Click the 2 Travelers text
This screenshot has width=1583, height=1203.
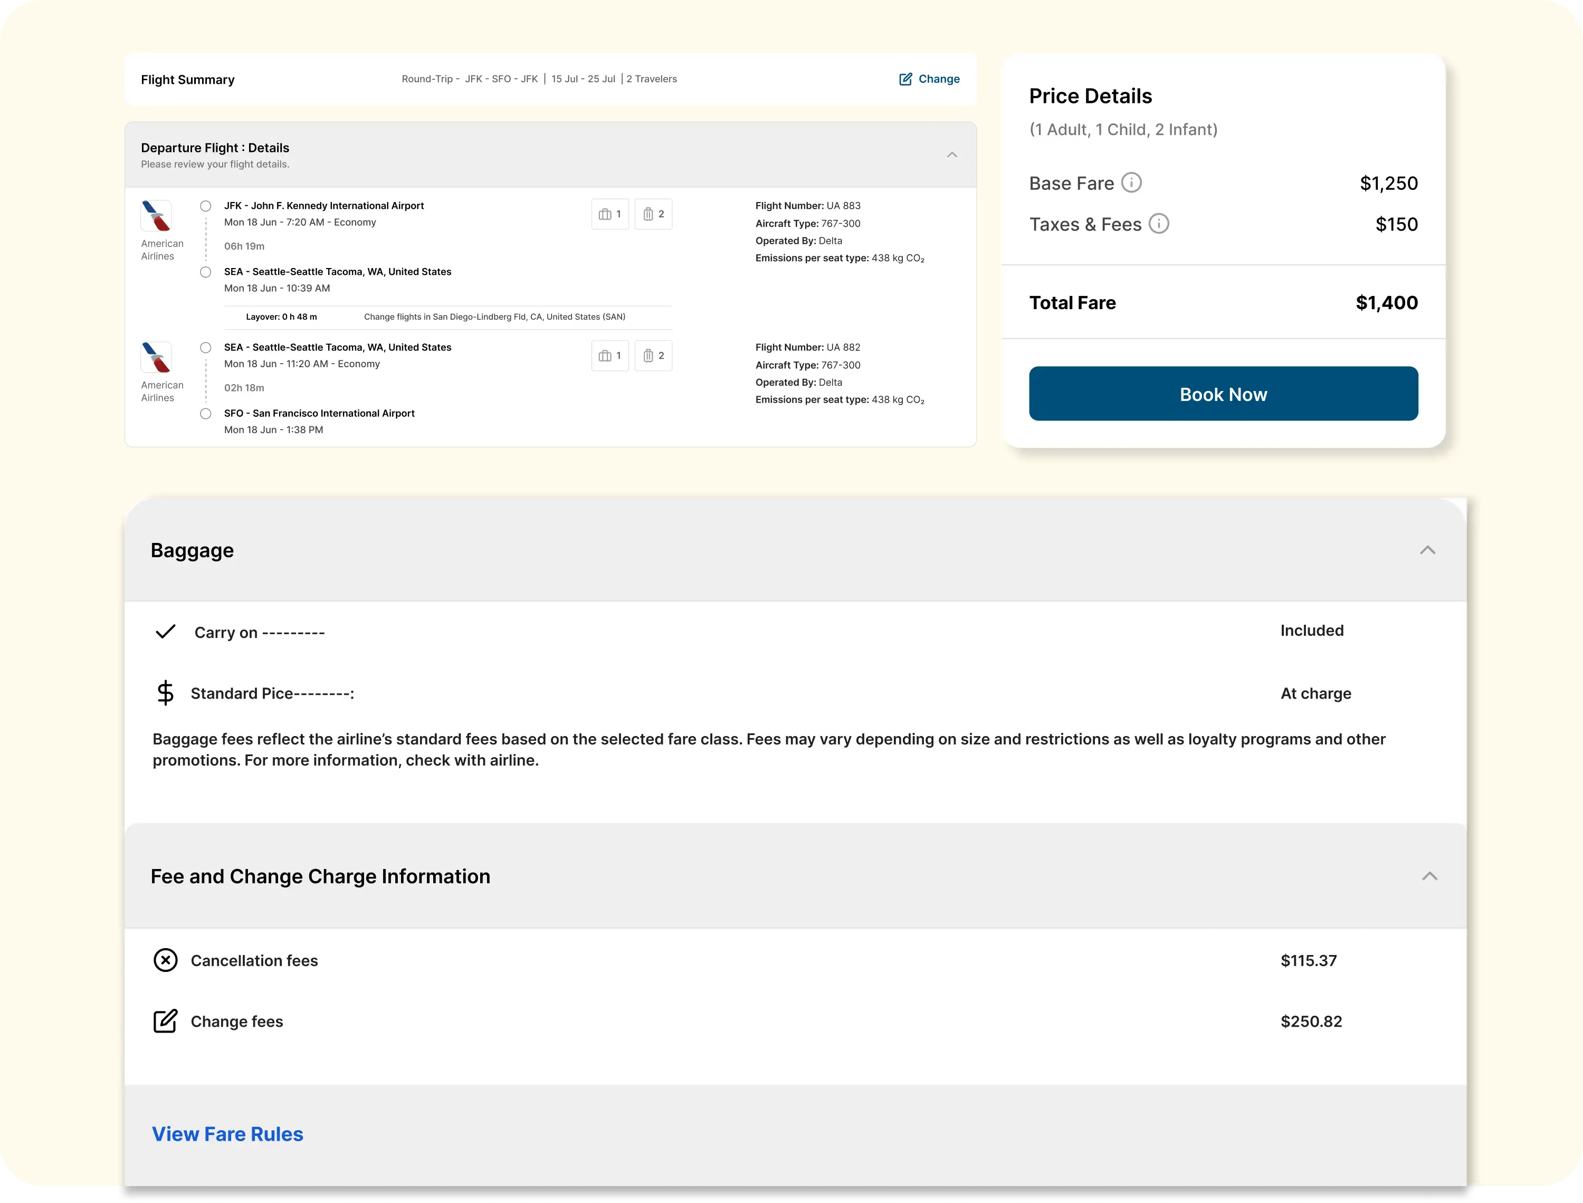click(652, 79)
